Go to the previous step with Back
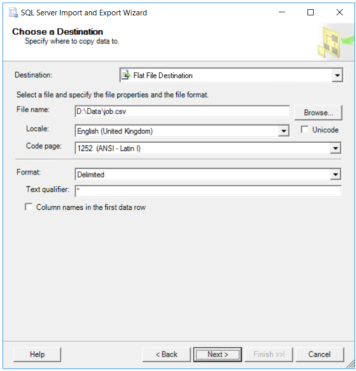356x371 pixels. 167,355
